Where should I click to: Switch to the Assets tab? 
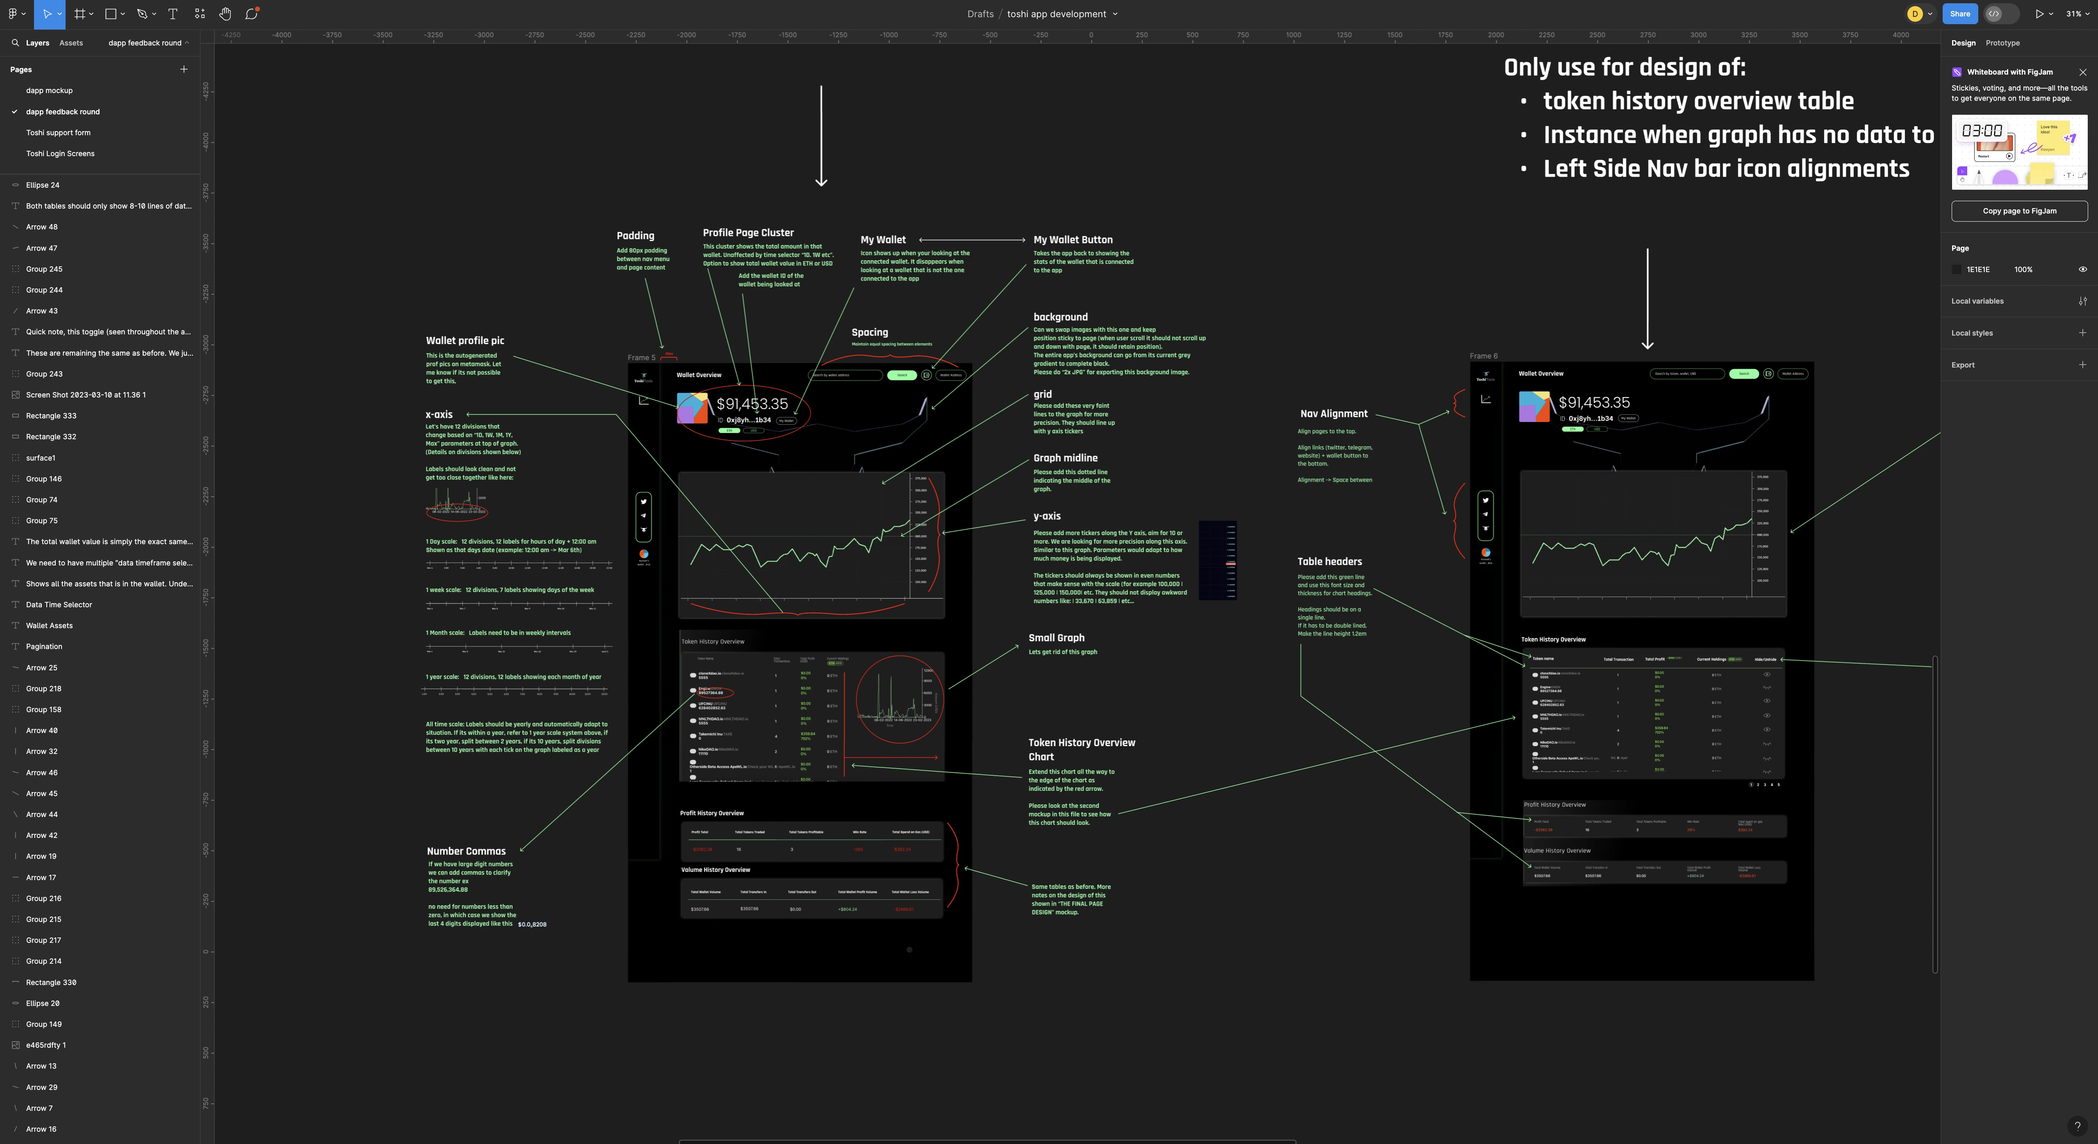point(71,43)
